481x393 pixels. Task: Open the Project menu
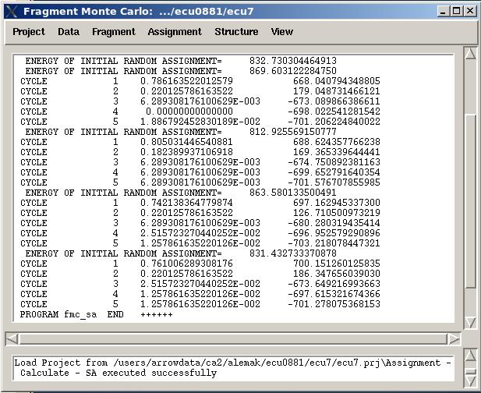pos(29,32)
